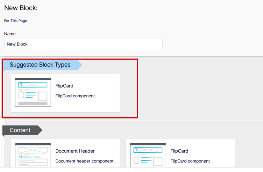This screenshot has height=172, width=263.
Task: Select the Document Header card tile
Action: tap(65, 153)
